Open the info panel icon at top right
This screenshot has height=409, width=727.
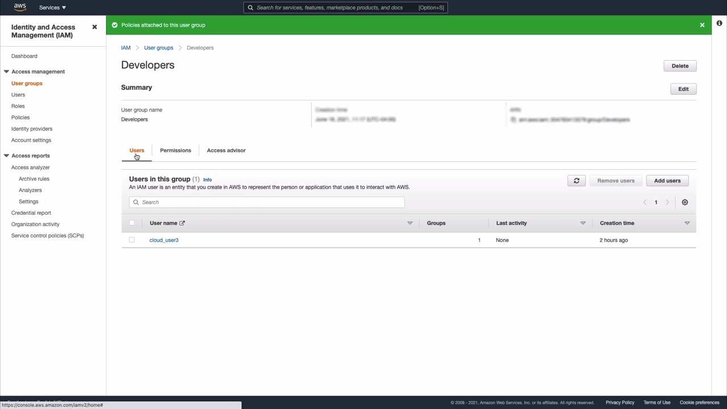click(719, 23)
